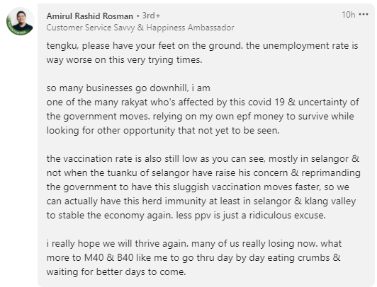Screen dimensions: 377x287
Task: Click the line mentioning 'M40 & B40'
Action: [x=193, y=258]
